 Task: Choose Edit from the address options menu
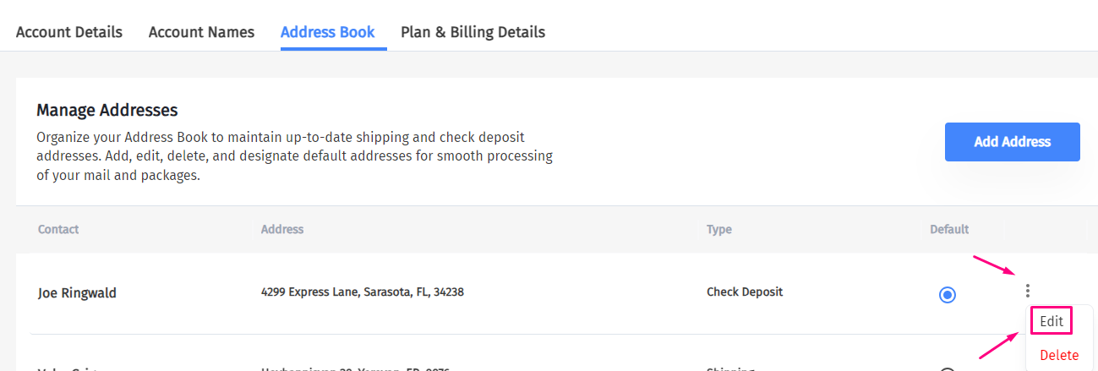coord(1052,321)
